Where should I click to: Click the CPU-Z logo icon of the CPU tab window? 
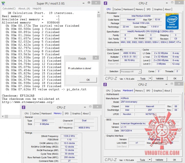pos(106,3)
